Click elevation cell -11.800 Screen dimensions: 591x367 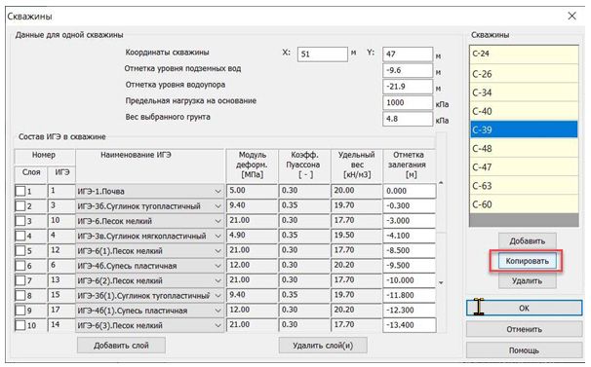coord(410,296)
